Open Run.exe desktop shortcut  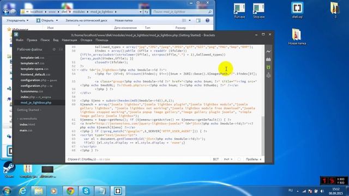coord(239,11)
